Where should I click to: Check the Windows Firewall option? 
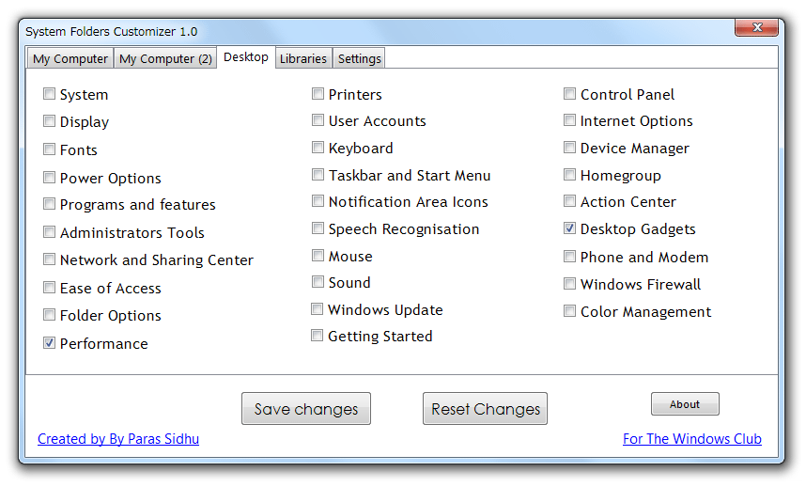point(569,283)
